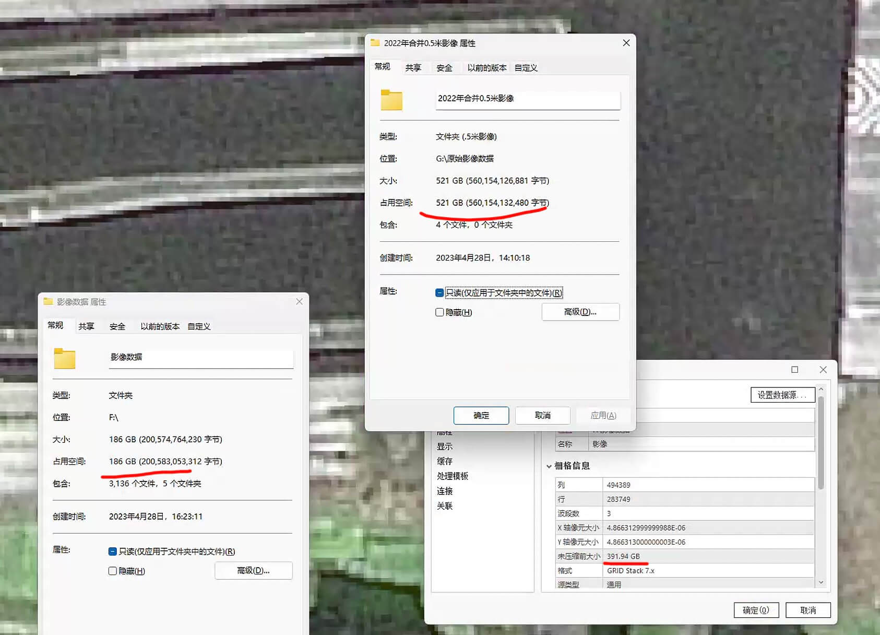Viewport: 880px width, 635px height.
Task: Switch to 共享 tab in 影像数据 properties
Action: pos(86,326)
